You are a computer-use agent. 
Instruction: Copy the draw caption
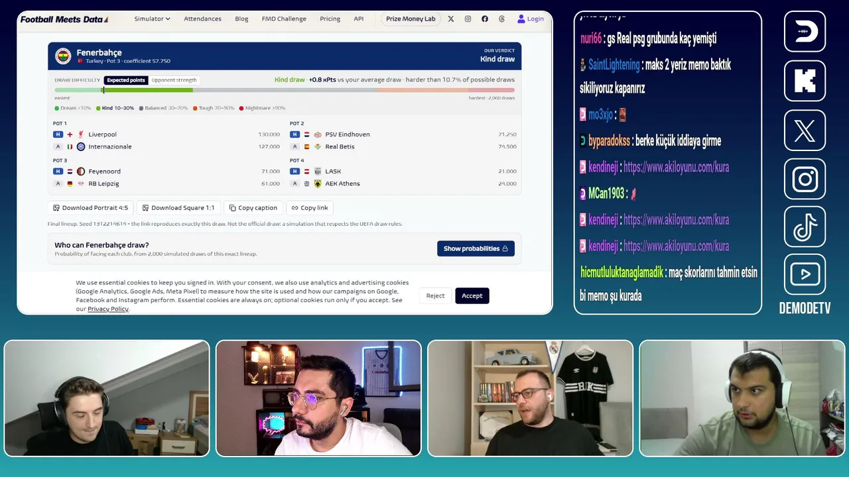[x=253, y=208]
